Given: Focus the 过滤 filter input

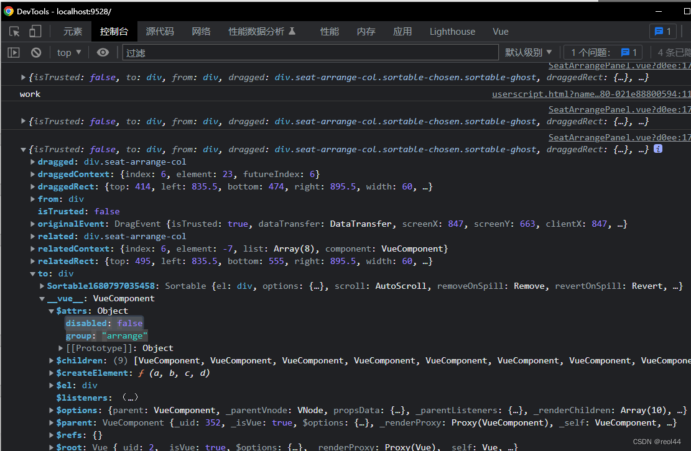Looking at the screenshot, I should (x=310, y=53).
